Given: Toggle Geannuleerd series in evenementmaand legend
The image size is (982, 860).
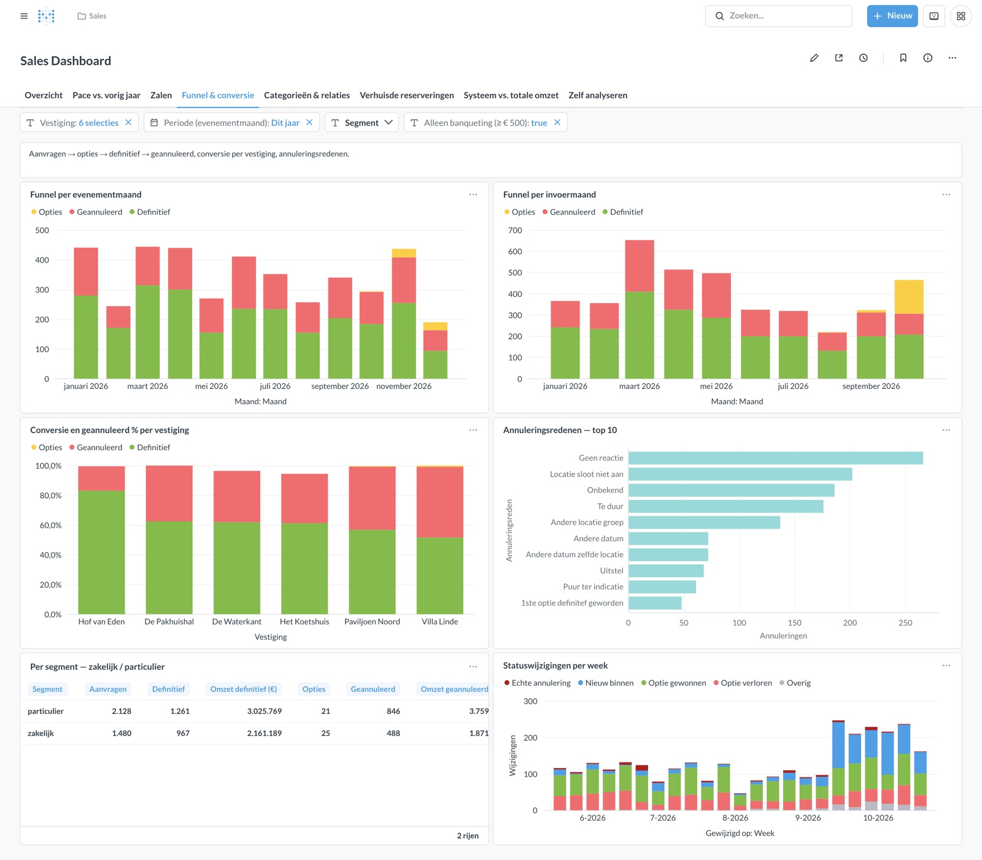Looking at the screenshot, I should click(96, 212).
